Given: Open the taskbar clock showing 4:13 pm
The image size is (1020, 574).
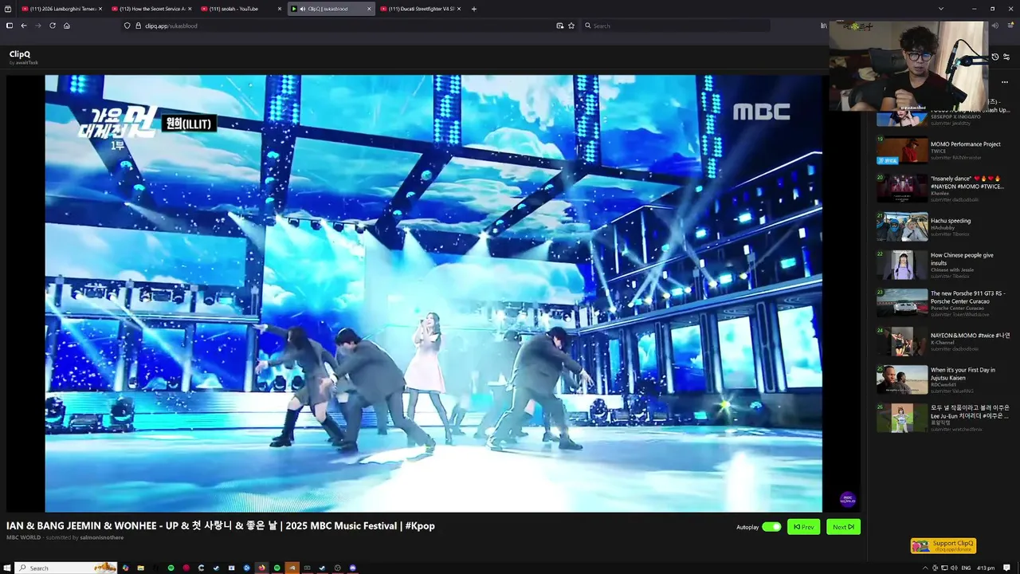Looking at the screenshot, I should (x=986, y=568).
